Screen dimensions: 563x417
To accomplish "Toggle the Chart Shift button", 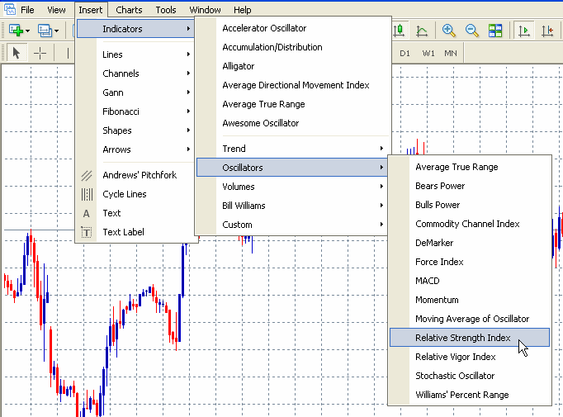I will point(547,31).
